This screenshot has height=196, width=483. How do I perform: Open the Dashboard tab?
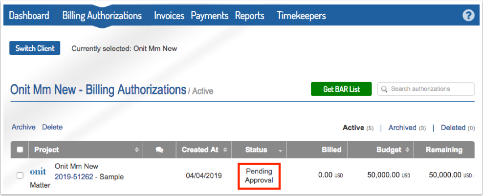(29, 16)
